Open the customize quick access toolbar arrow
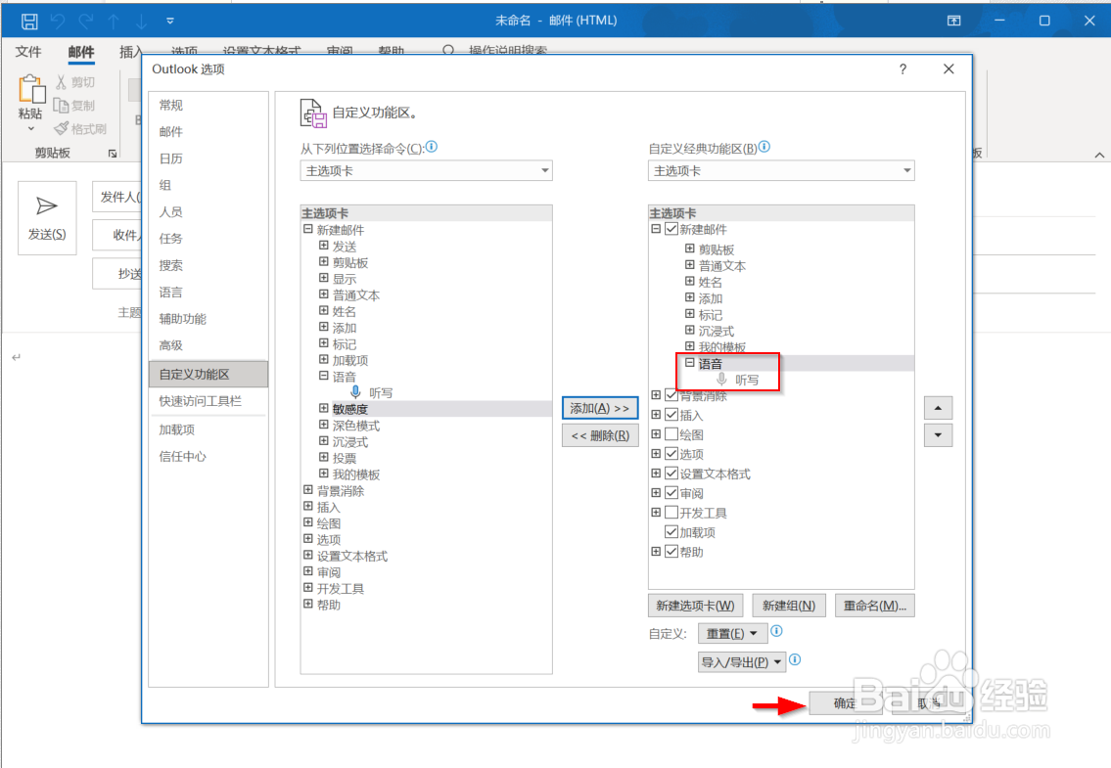 coord(170,22)
